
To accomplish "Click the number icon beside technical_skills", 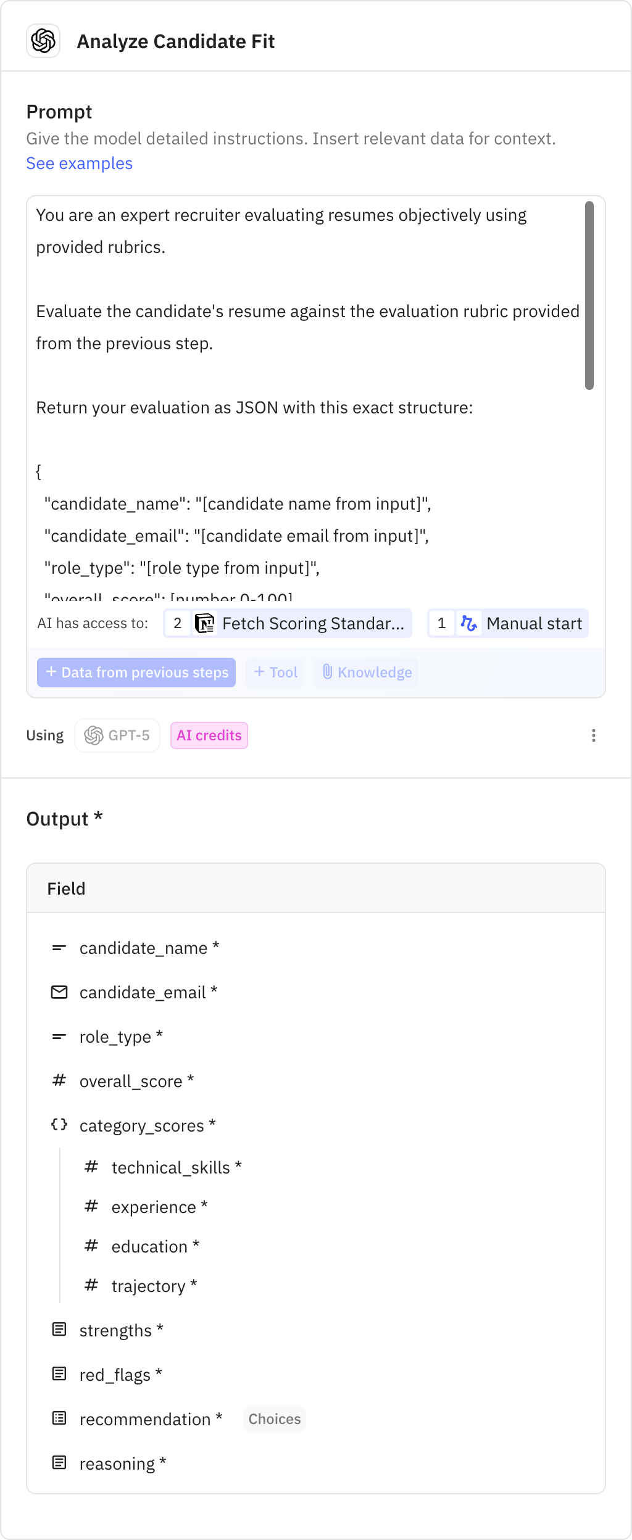I will point(91,1167).
